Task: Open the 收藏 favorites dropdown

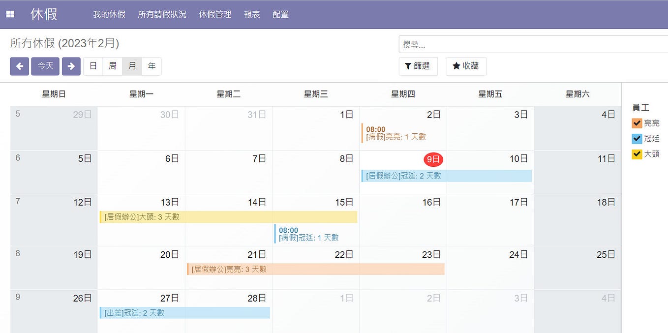Action: tap(466, 66)
